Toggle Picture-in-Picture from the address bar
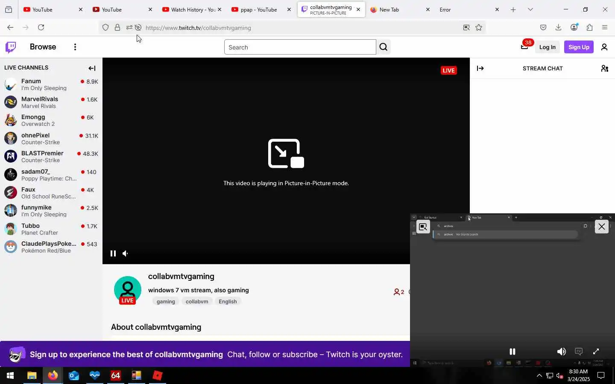This screenshot has height=384, width=615. click(x=466, y=28)
